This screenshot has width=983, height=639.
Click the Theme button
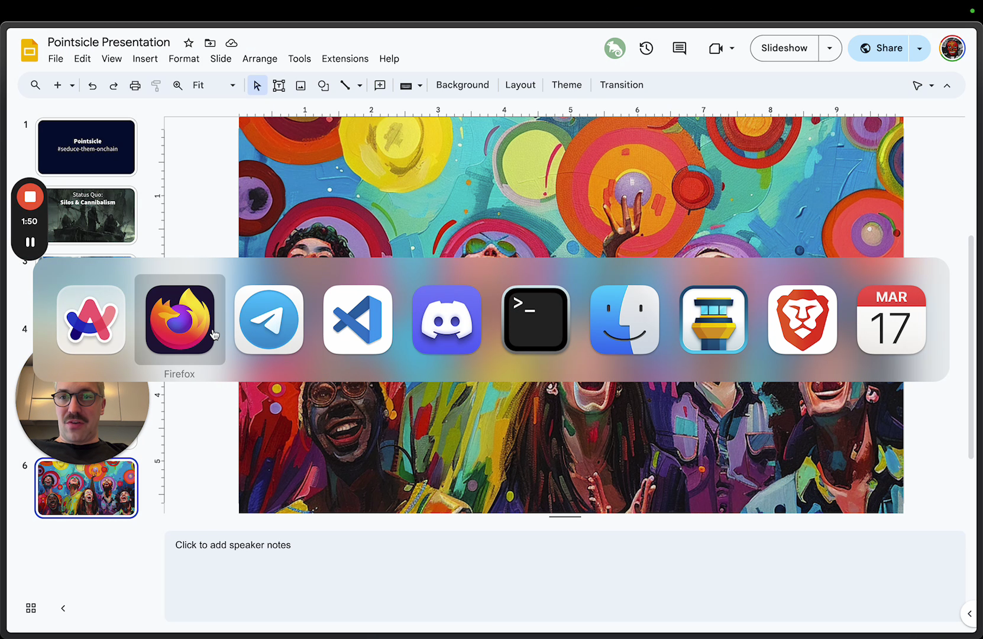(x=567, y=85)
